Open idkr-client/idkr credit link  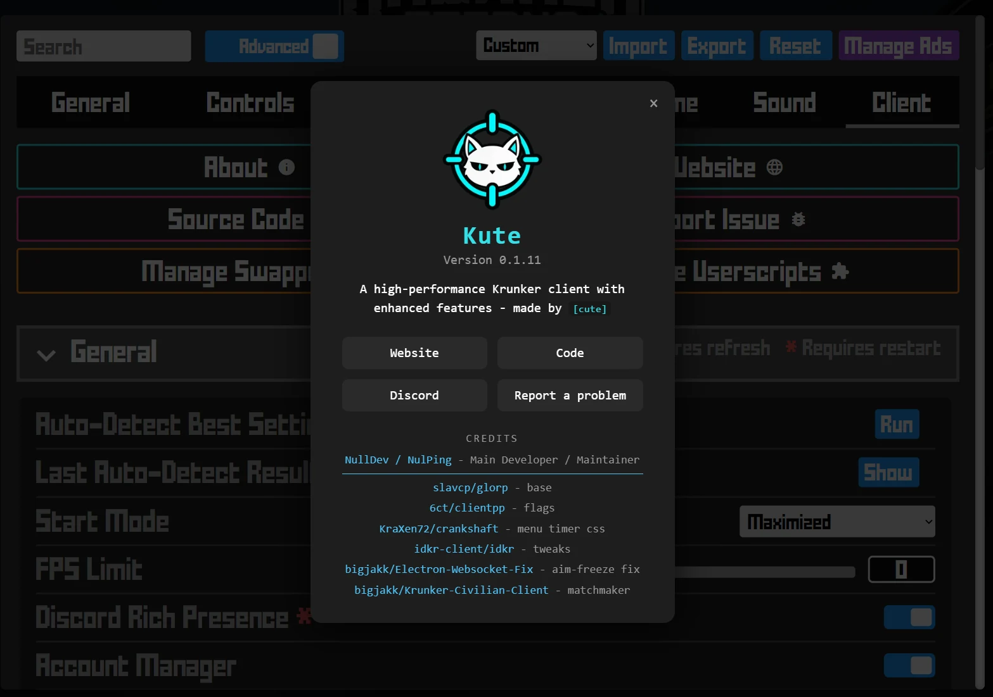[464, 549]
